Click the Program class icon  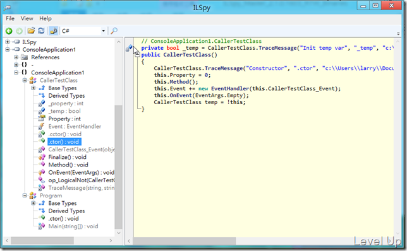pyautogui.click(x=33, y=196)
